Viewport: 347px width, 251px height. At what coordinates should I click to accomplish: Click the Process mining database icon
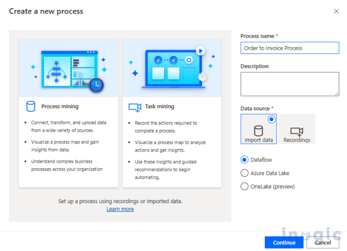coord(31,106)
